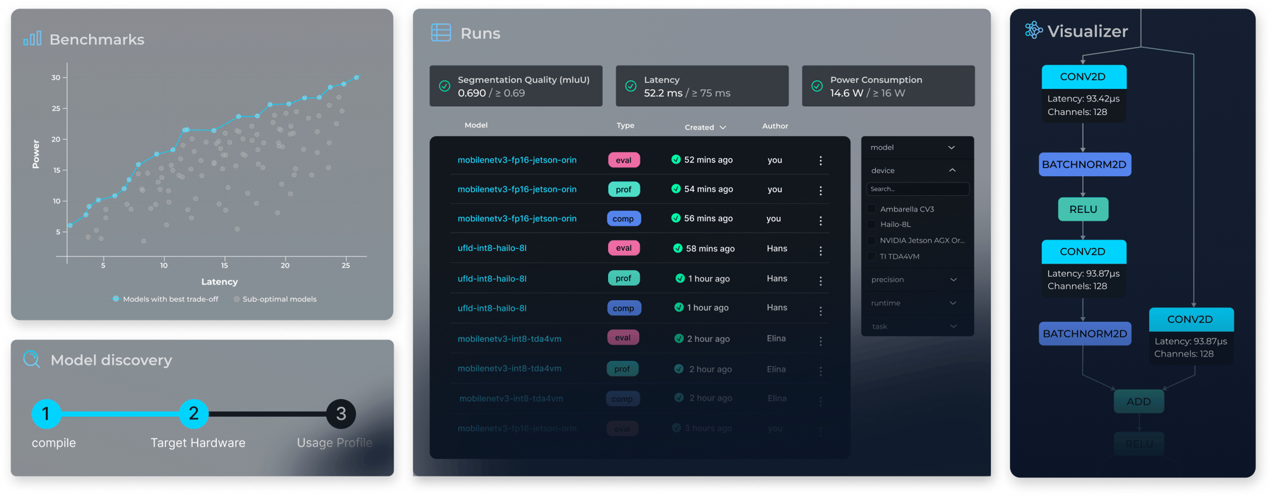Click the device Search input field
Image resolution: width=1272 pixels, height=497 pixels.
(x=917, y=189)
